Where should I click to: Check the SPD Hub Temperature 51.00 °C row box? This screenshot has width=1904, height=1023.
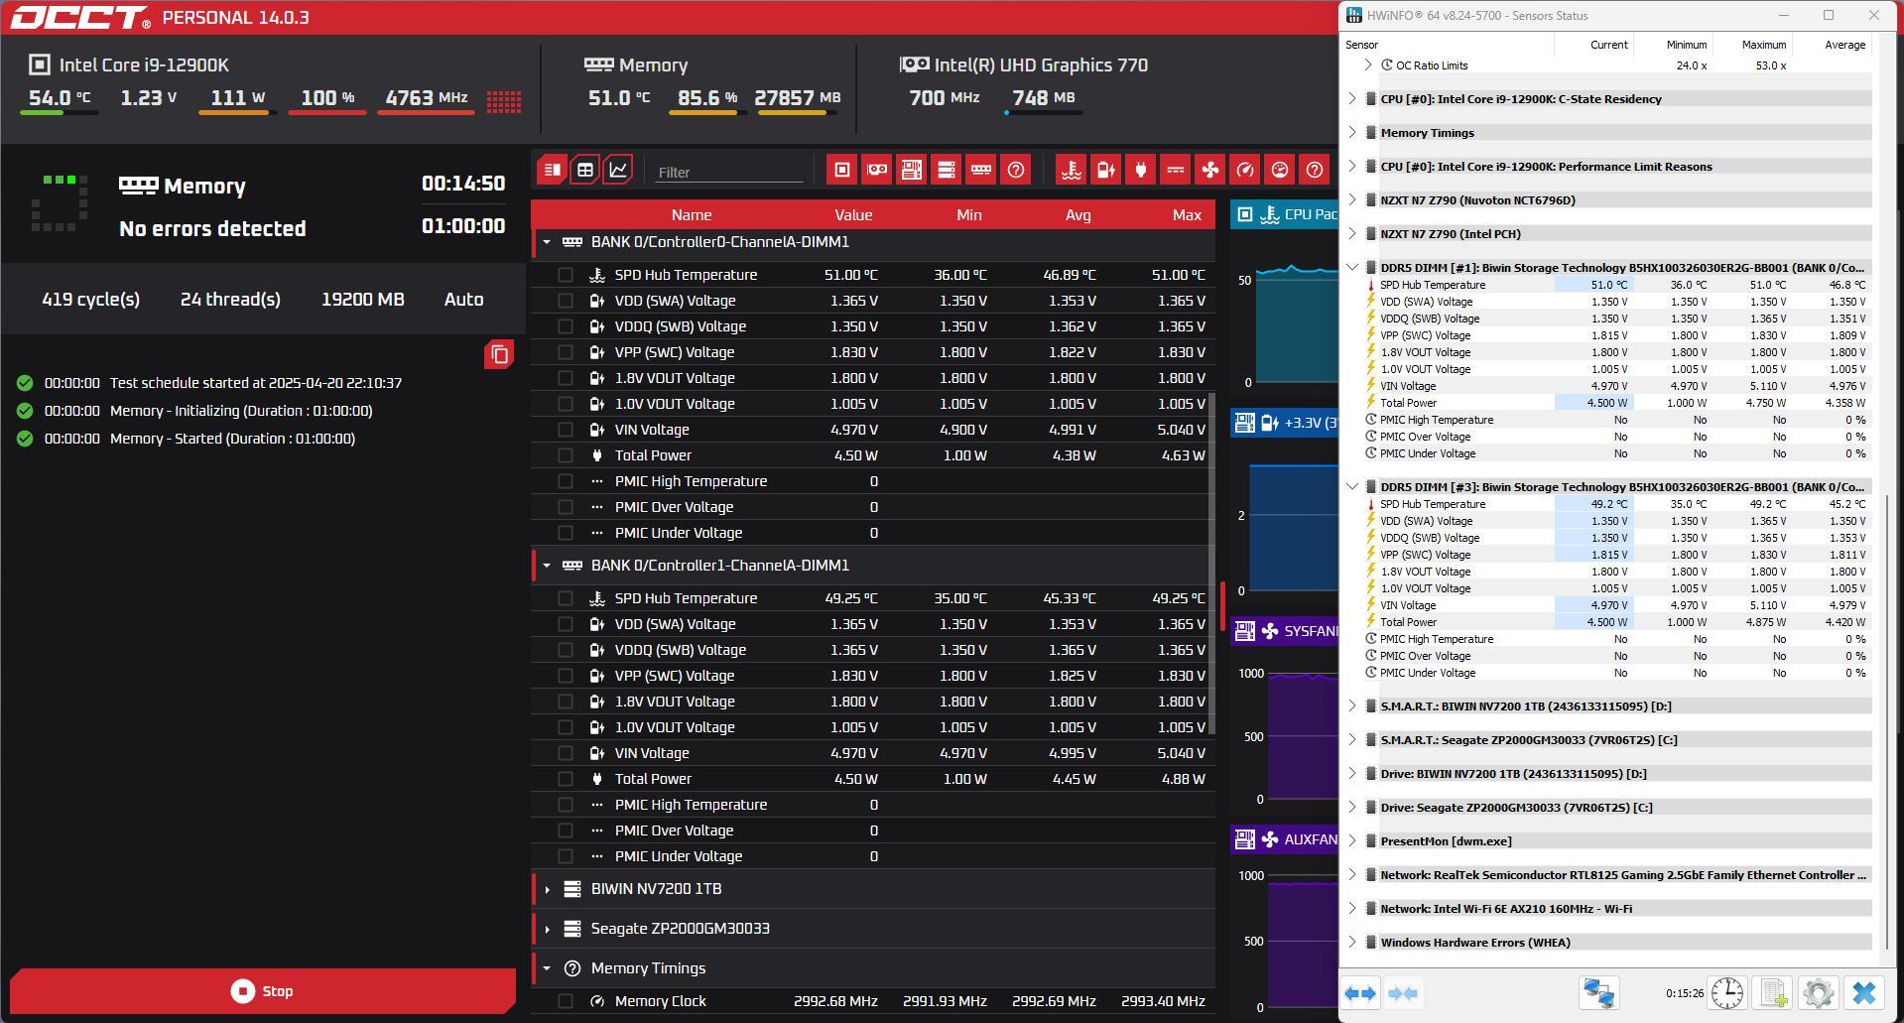pos(566,275)
